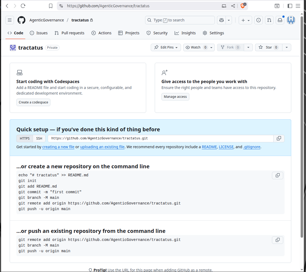Viewport: 306px width, 272px height.
Task: Open the Settings tab
Action: 213,33
